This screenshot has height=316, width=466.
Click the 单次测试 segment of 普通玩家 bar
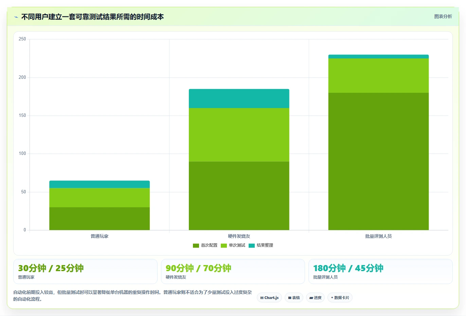pos(100,197)
